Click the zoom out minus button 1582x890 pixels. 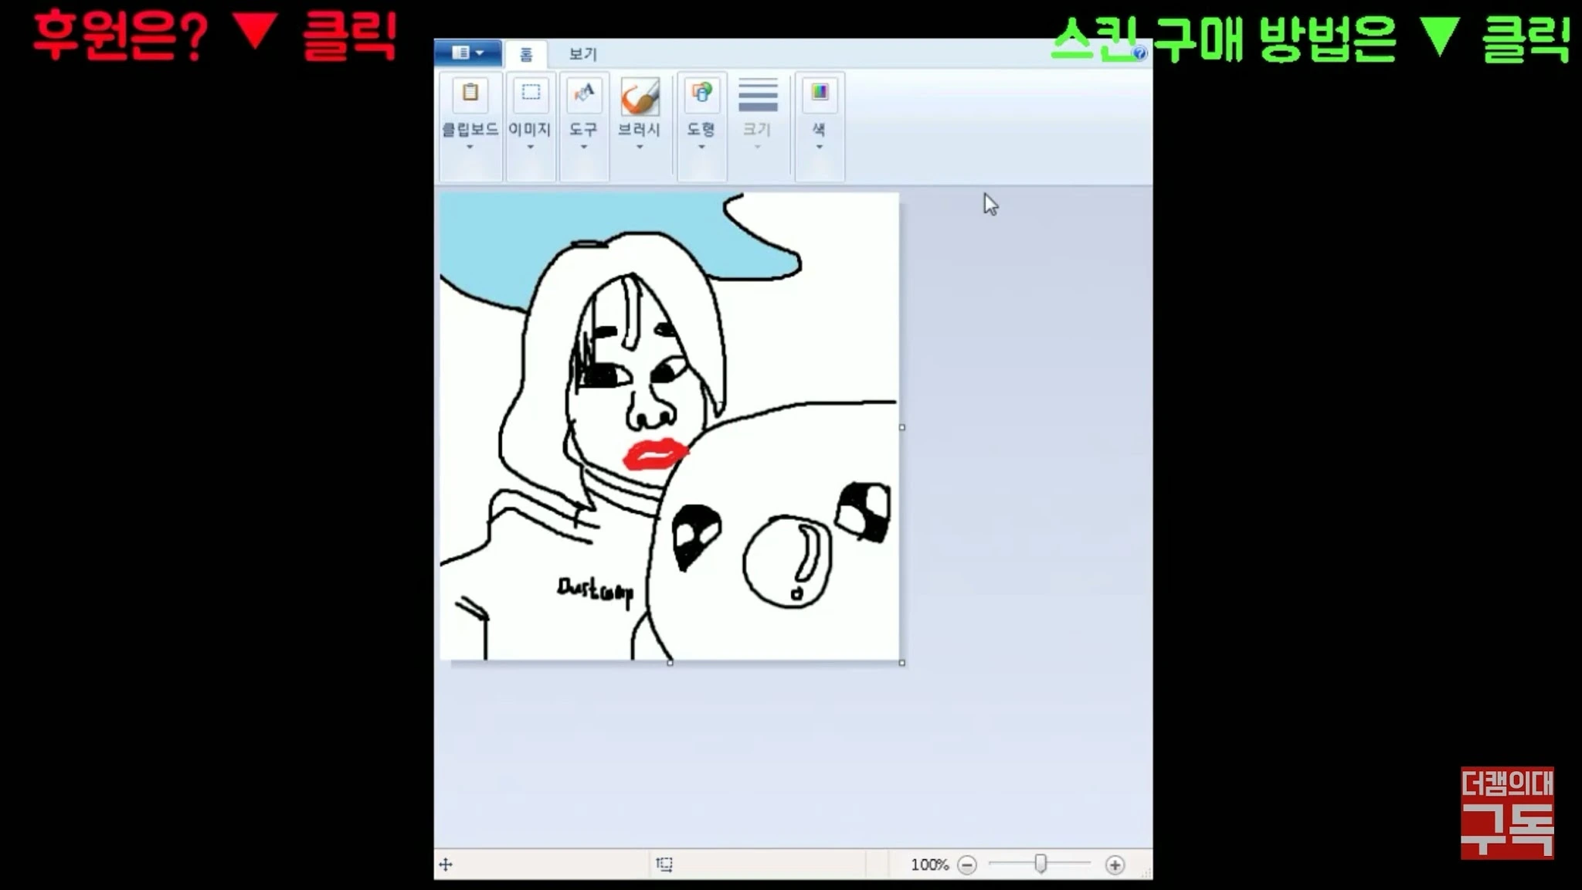point(966,865)
